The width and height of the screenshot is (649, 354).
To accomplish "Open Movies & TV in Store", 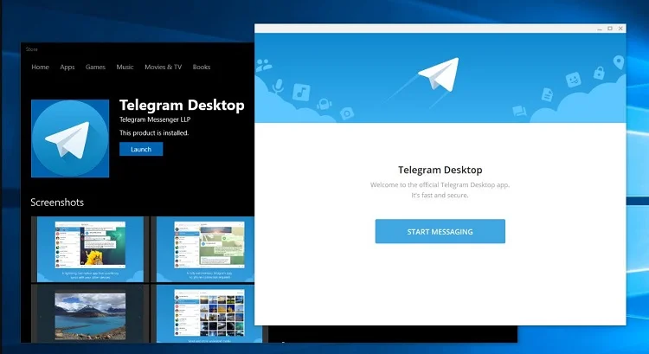I will pos(163,67).
